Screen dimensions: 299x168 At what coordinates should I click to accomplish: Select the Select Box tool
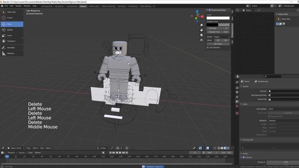(12, 12)
